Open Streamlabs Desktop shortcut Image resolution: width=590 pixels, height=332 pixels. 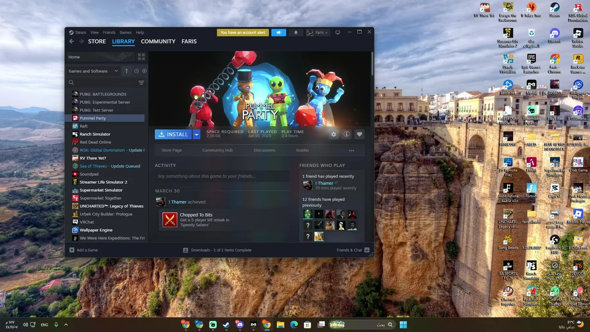[531, 115]
